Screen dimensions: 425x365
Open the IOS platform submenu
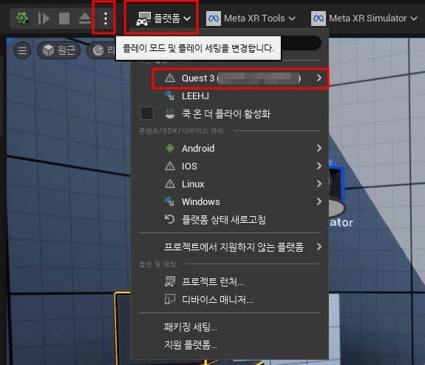pos(229,166)
